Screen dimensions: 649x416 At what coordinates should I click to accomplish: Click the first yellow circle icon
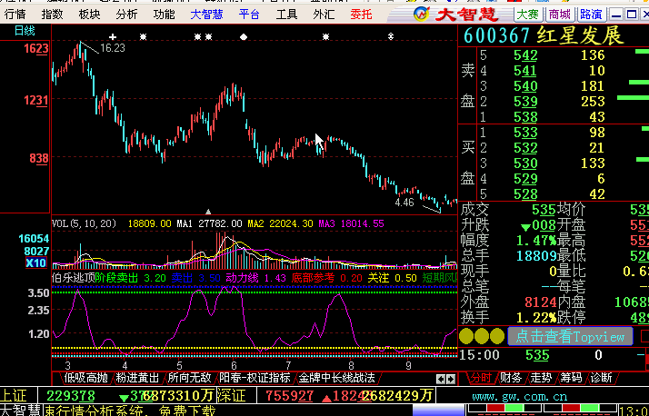pos(466,336)
